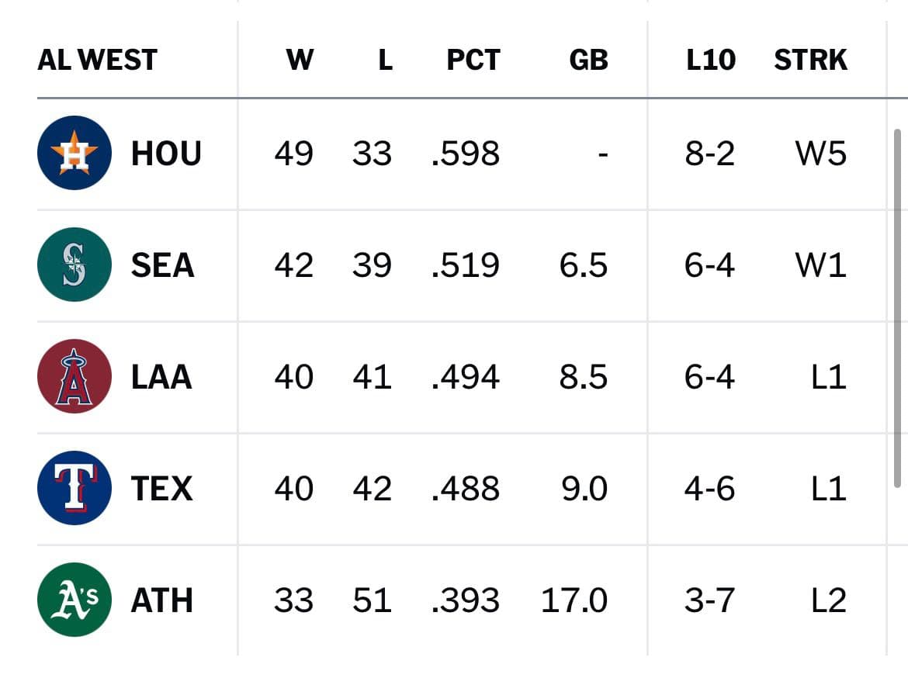Image resolution: width=908 pixels, height=685 pixels.
Task: Sort by L10 column header
Action: tap(711, 60)
